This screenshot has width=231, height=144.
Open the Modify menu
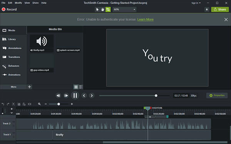[18, 3]
